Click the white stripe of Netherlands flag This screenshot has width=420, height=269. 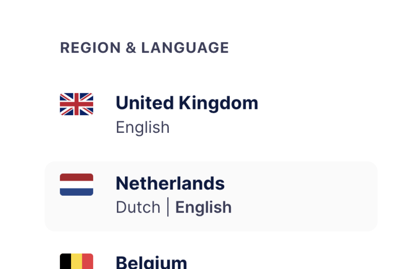[77, 185]
